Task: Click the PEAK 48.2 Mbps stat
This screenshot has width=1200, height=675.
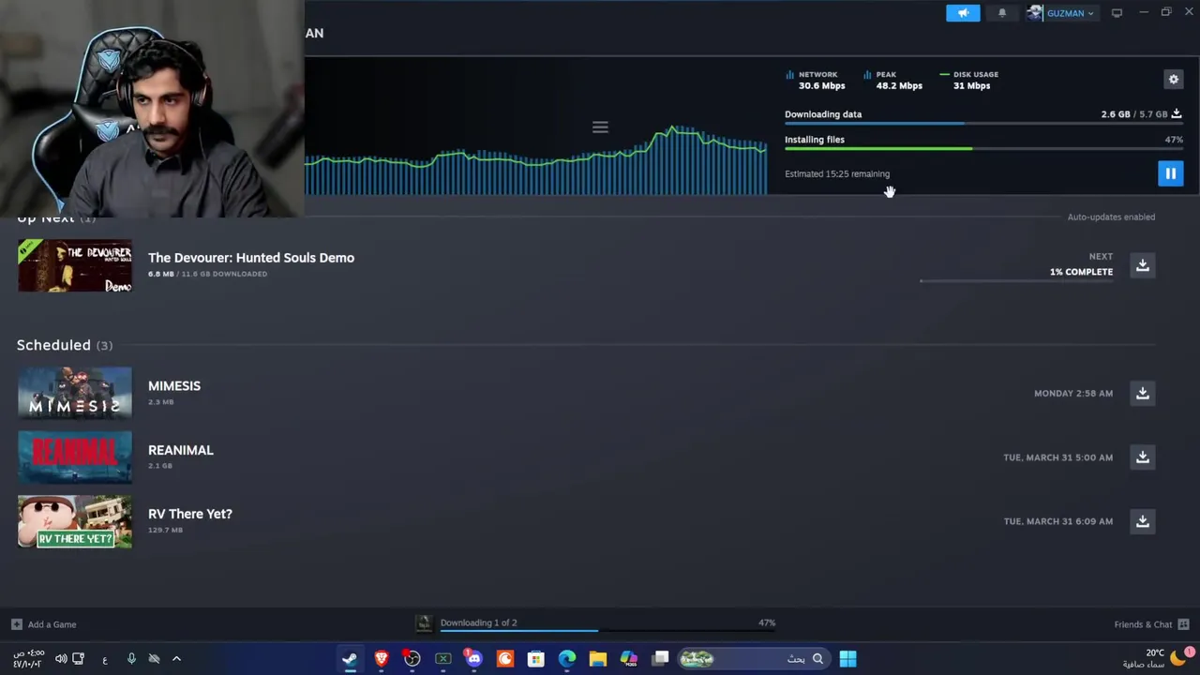Action: (893, 80)
